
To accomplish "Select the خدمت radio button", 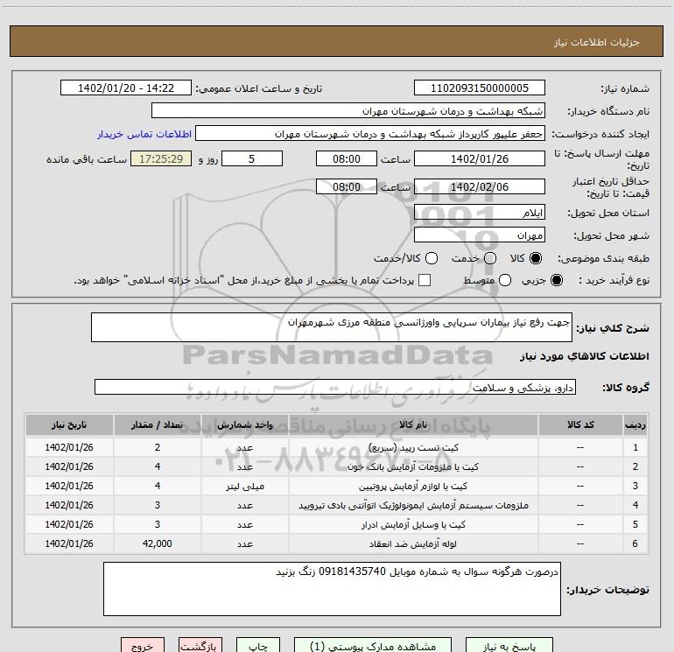I will click(x=490, y=258).
